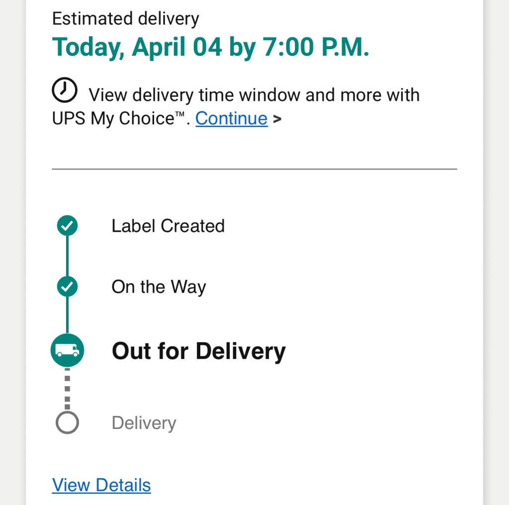Click the View Details link
Image resolution: width=509 pixels, height=505 pixels.
pyautogui.click(x=101, y=485)
